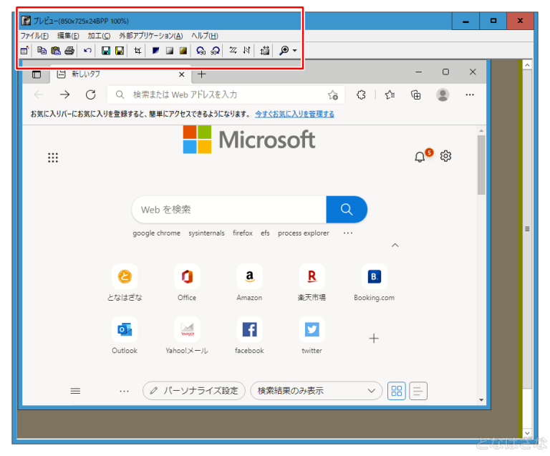Image resolution: width=550 pixels, height=456 pixels.
Task: Open the となはざな quick link tile
Action: coord(125,283)
